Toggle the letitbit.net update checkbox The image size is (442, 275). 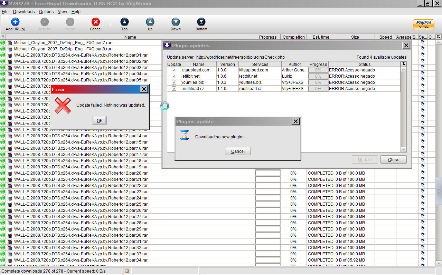pos(174,76)
